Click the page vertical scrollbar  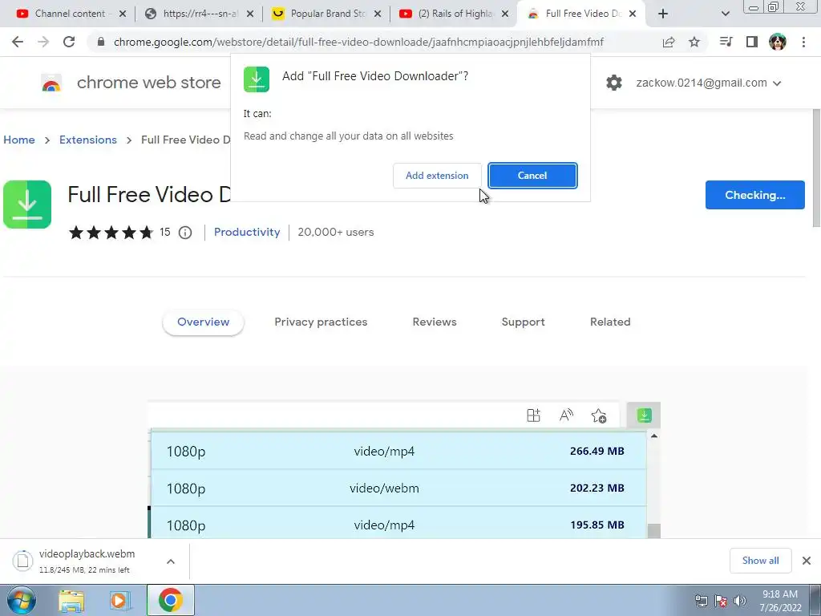815,168
